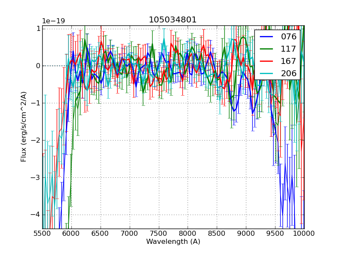338x254 pixels.
Task: Click the 1e-19 scale exponent text
Action: 53,21
